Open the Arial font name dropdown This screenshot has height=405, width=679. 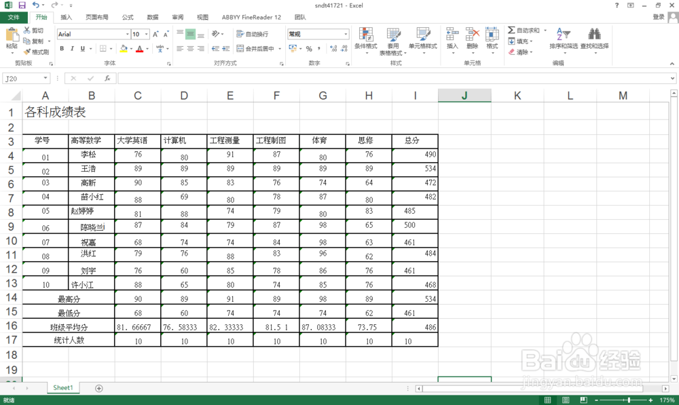tap(128, 34)
